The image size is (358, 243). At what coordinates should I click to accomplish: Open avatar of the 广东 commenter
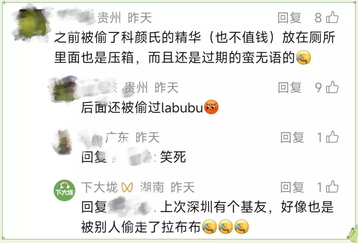(x=63, y=142)
